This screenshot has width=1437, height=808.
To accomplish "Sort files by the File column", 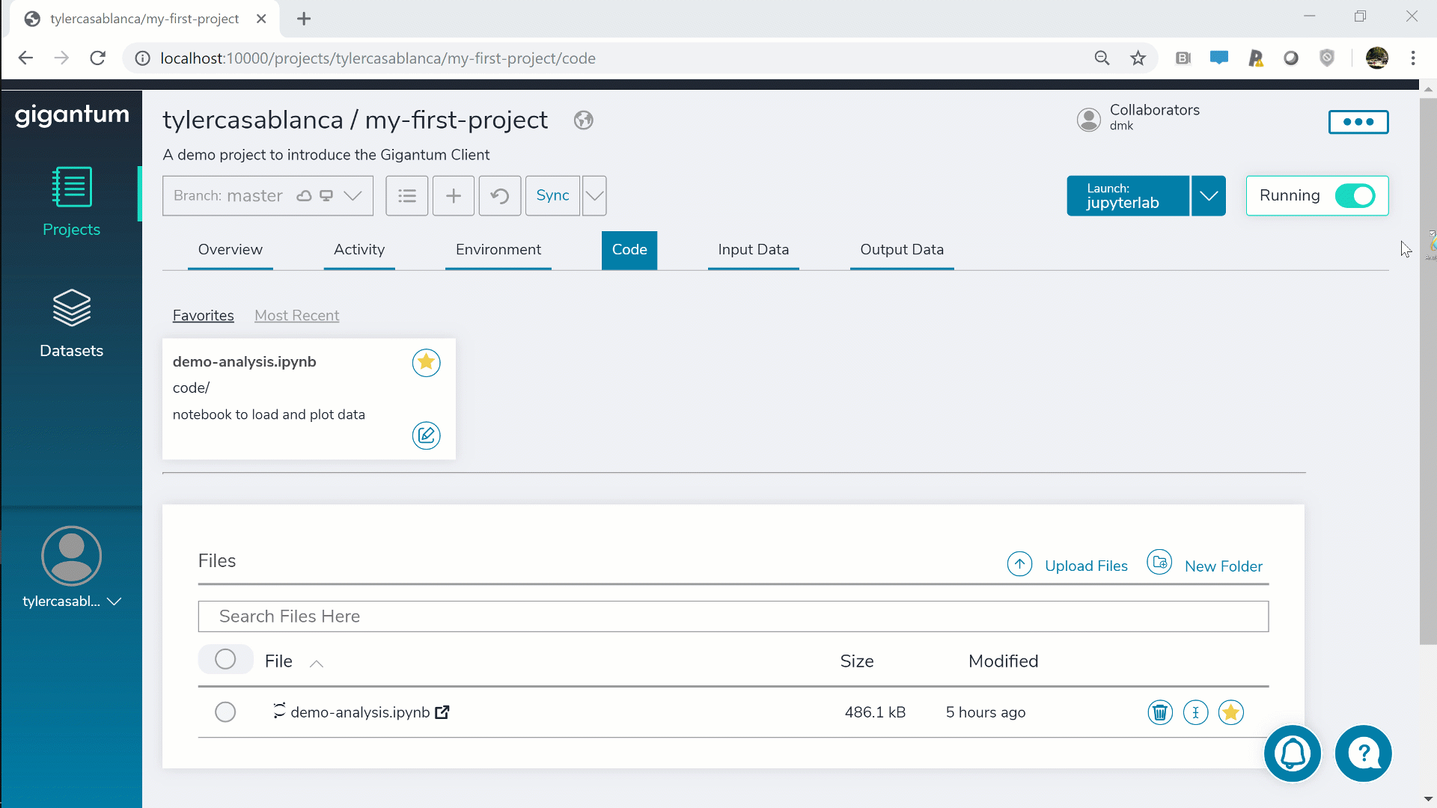I will 293,662.
